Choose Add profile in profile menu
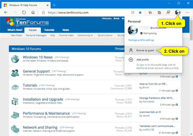 click(153, 60)
